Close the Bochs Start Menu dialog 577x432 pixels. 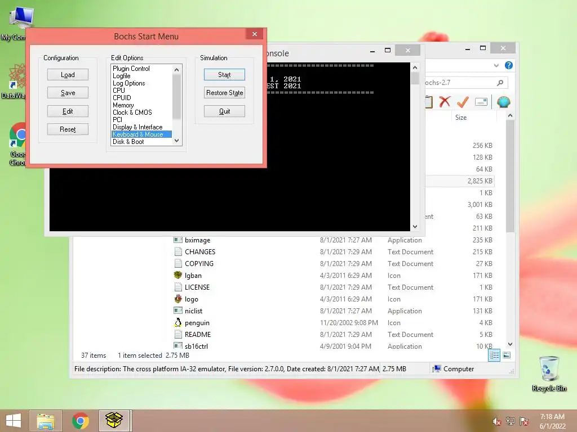[255, 34]
